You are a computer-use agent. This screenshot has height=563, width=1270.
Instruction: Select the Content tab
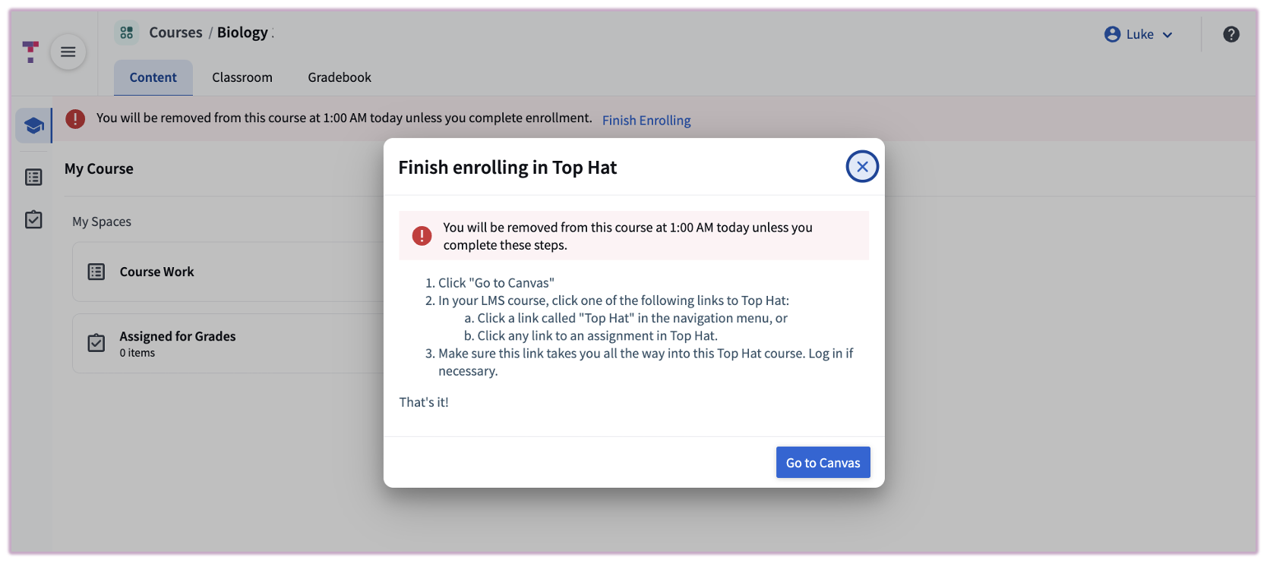tap(153, 77)
